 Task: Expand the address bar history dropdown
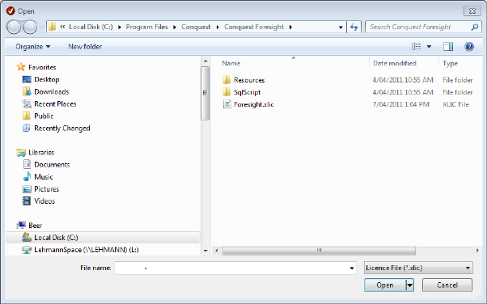[341, 27]
